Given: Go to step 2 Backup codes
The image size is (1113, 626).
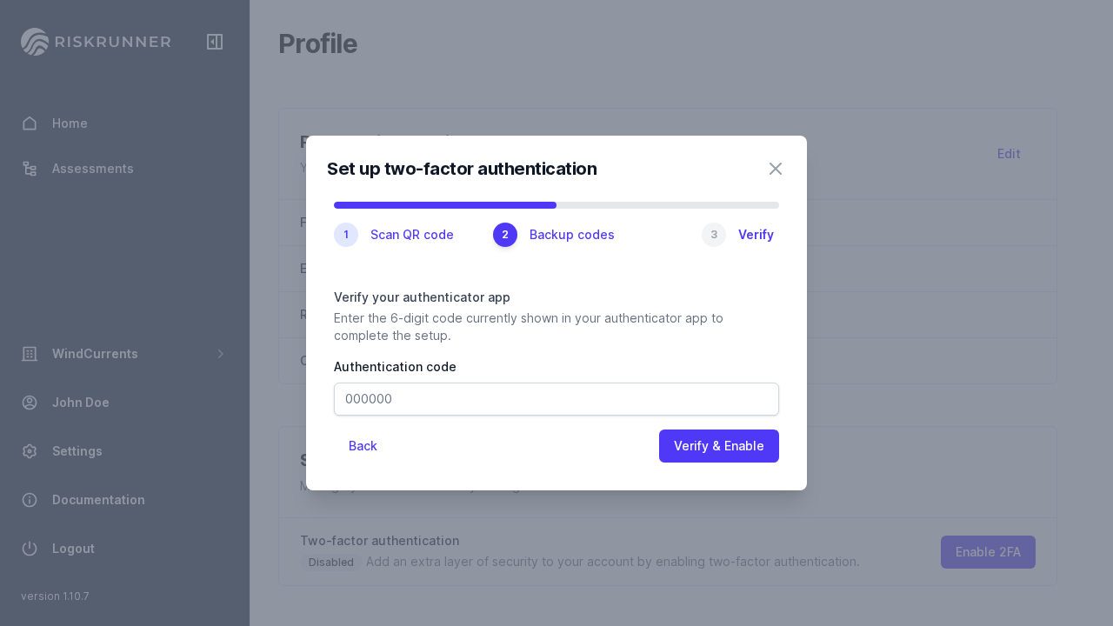Looking at the screenshot, I should coord(554,235).
